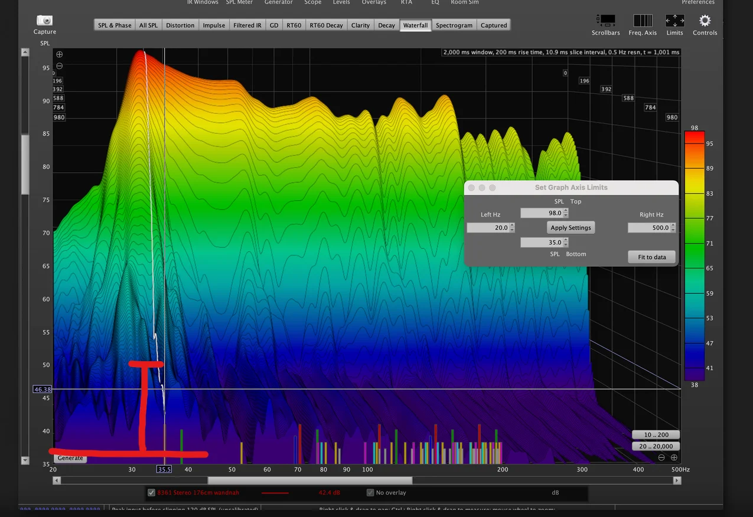Screen dimensions: 753x517
Task: Click the horizontal scrollbar left arrow
Action: [57, 480]
